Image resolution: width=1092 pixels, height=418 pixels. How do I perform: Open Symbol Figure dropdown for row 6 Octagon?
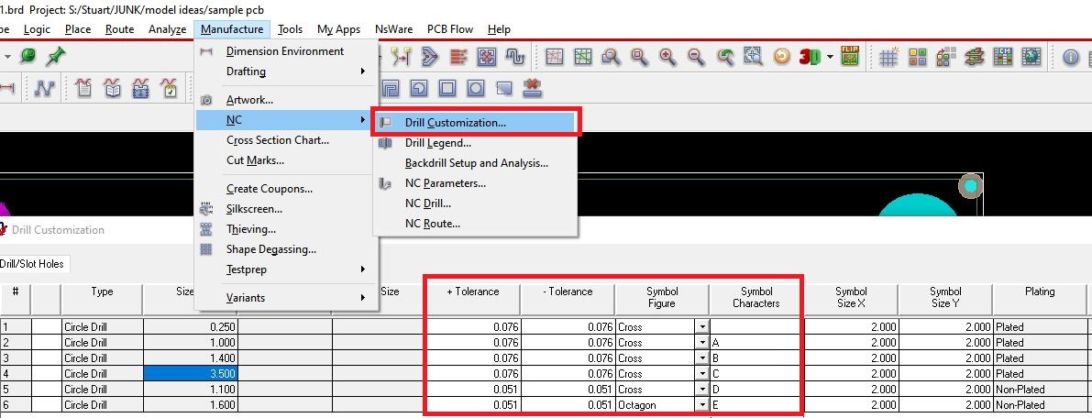(x=701, y=405)
